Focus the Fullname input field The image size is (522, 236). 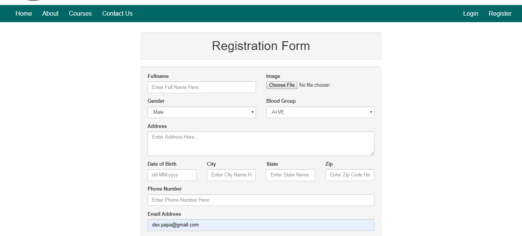click(x=201, y=87)
